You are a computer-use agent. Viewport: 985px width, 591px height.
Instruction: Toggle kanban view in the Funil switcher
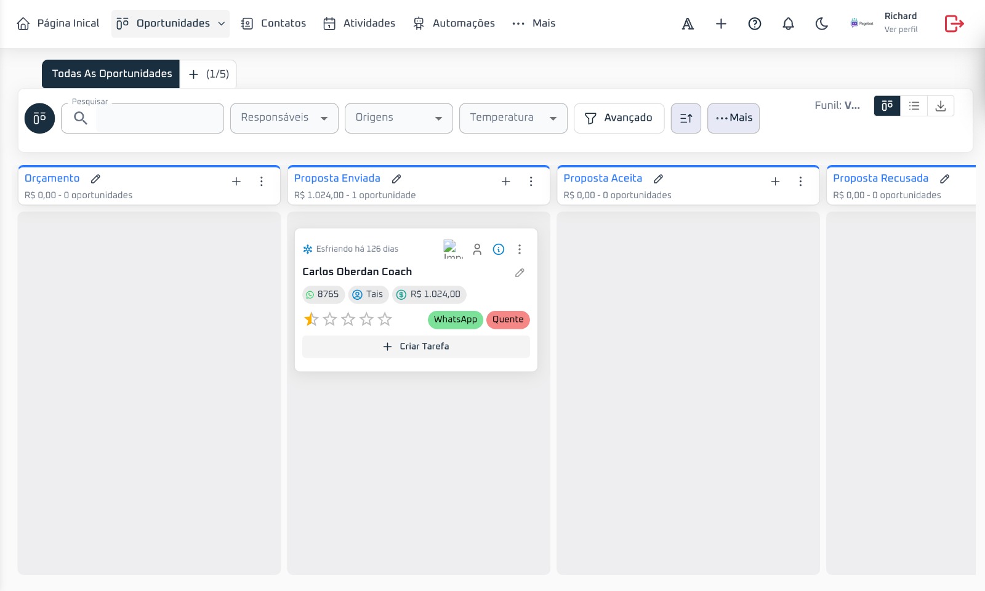pos(886,105)
